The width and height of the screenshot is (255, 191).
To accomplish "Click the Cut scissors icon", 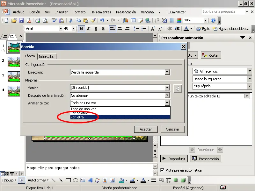I will pyautogui.click(x=70, y=20).
